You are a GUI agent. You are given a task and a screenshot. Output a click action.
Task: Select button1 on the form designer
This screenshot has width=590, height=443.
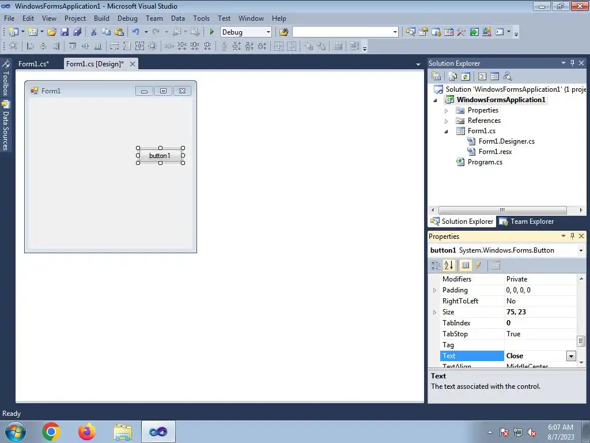coord(160,156)
